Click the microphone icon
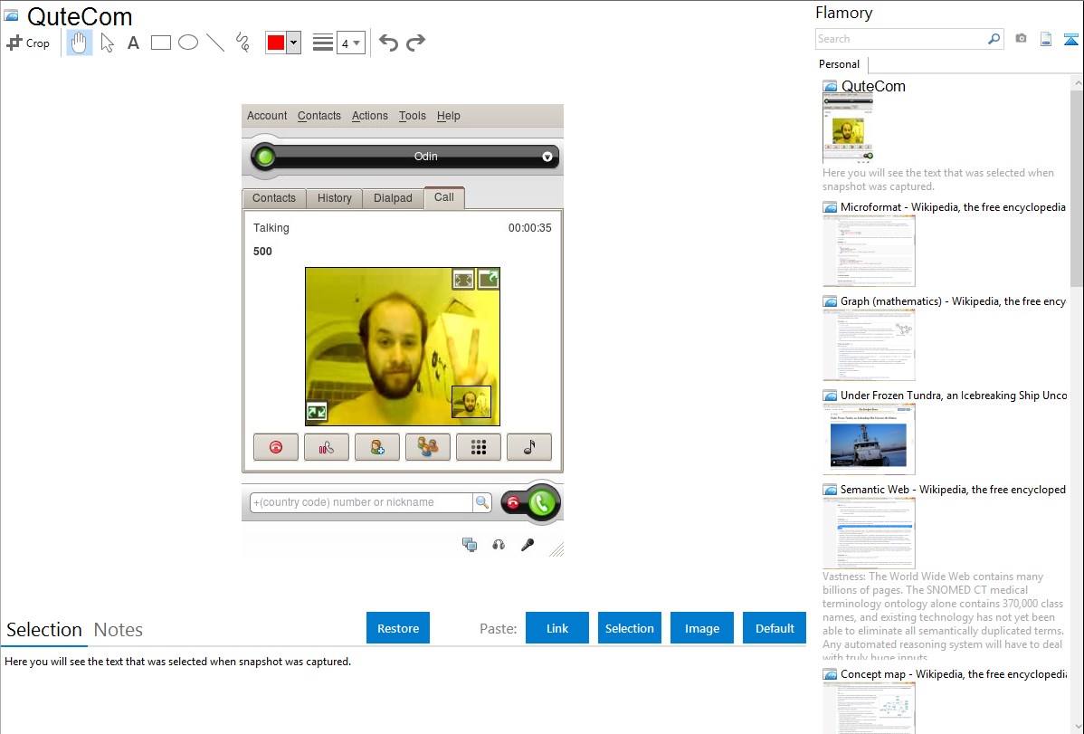The height and width of the screenshot is (734, 1084). [528, 545]
